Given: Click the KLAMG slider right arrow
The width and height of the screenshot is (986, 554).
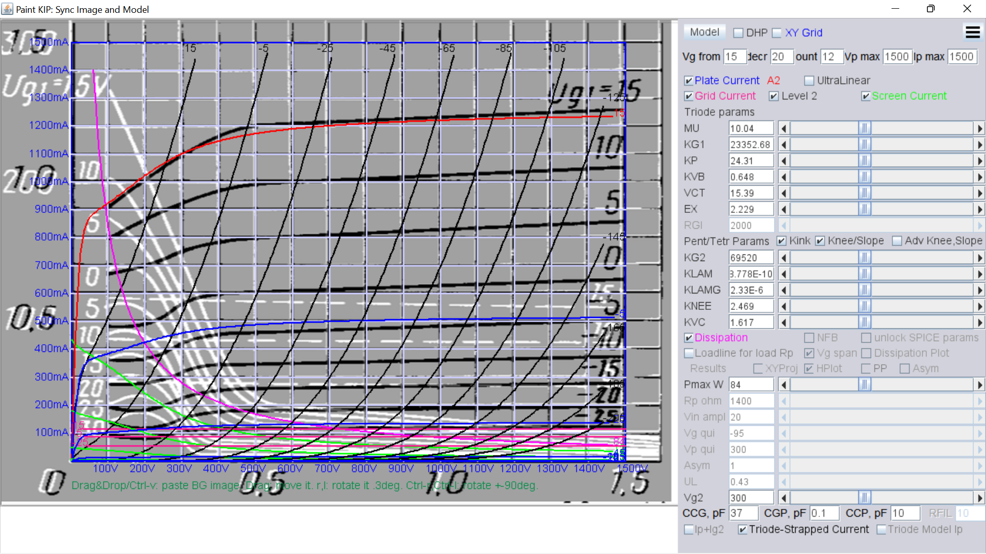Looking at the screenshot, I should tap(979, 290).
